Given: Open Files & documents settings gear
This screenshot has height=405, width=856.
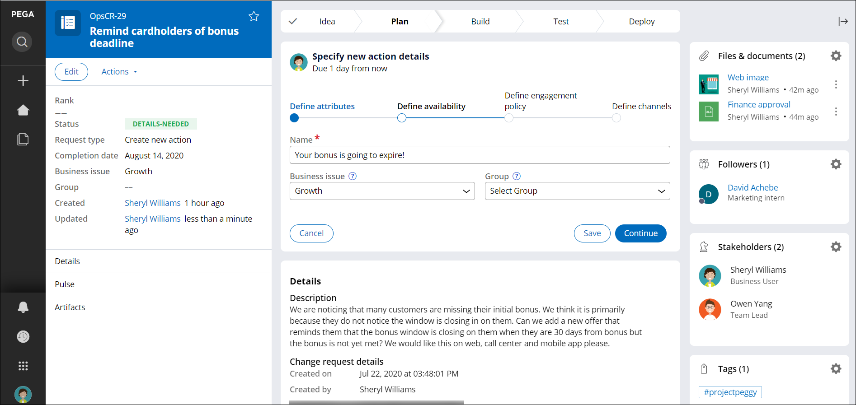Looking at the screenshot, I should [x=836, y=56].
